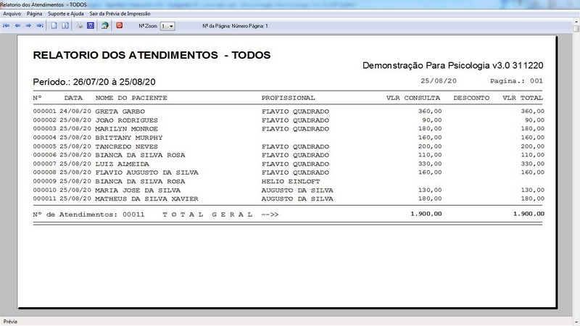Switch to single page view icon
Image resolution: width=580 pixels, height=326 pixels.
(x=54, y=26)
